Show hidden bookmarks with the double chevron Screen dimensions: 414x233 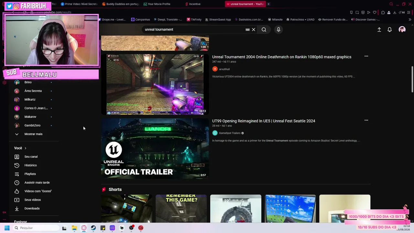click(x=410, y=19)
